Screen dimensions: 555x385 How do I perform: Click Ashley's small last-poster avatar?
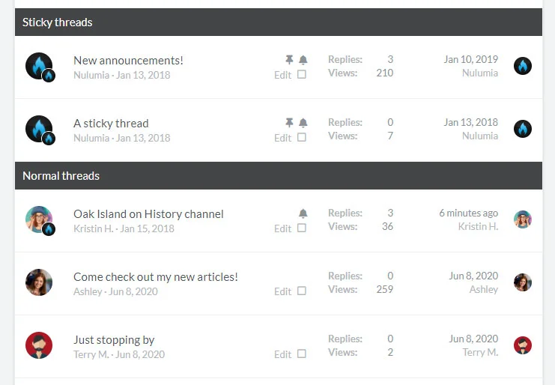[x=523, y=282]
